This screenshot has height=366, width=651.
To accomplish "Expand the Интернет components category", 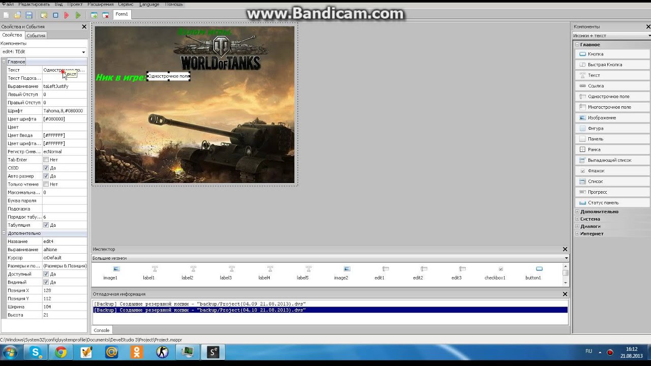I will [577, 234].
